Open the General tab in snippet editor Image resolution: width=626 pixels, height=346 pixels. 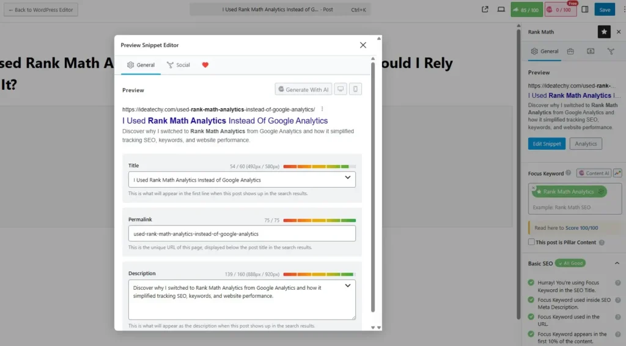click(x=141, y=65)
